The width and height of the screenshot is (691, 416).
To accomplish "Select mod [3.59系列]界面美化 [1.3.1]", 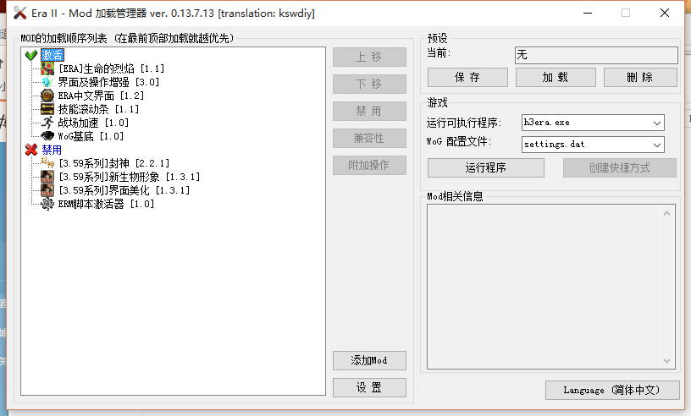I will [x=124, y=190].
